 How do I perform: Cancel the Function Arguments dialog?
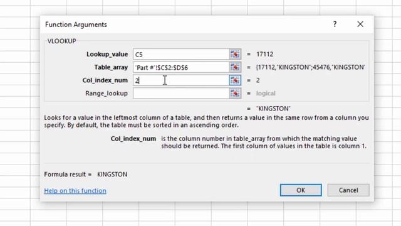click(348, 190)
